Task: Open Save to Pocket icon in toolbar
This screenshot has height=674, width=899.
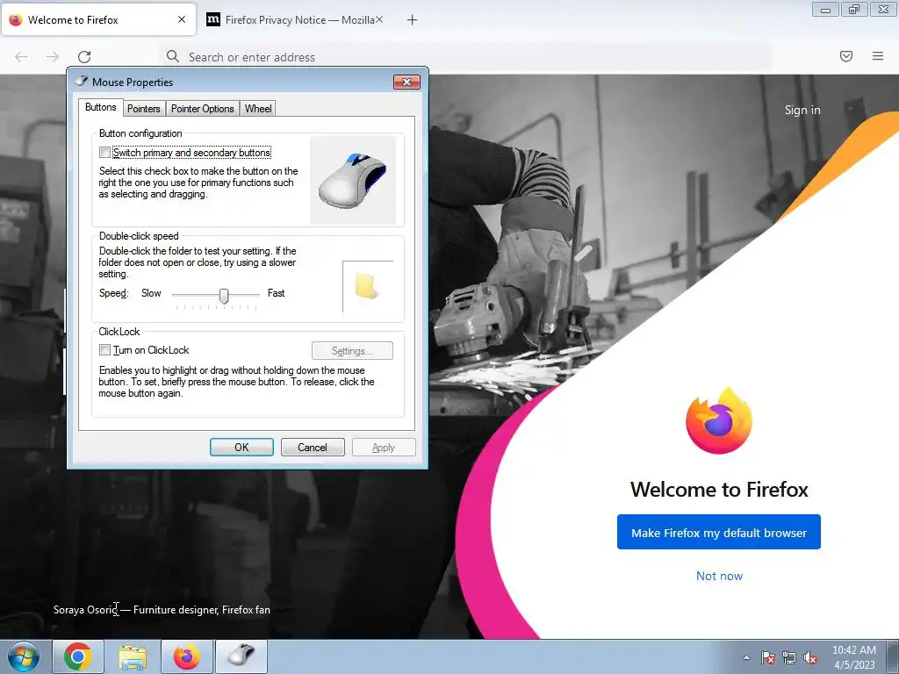Action: pyautogui.click(x=846, y=56)
